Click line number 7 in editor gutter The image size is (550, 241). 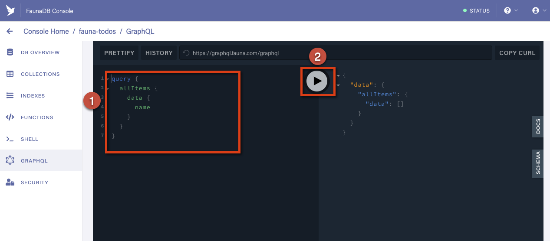coord(102,136)
